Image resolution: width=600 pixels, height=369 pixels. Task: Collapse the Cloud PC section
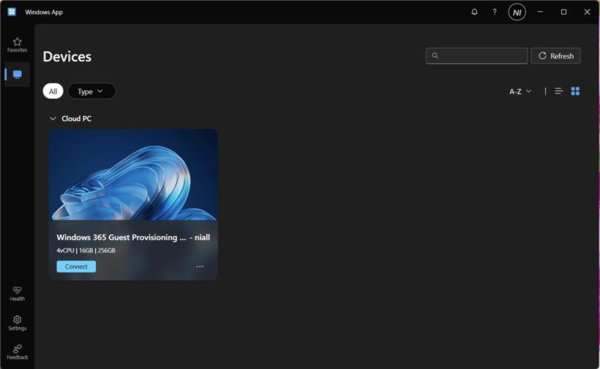click(x=52, y=118)
